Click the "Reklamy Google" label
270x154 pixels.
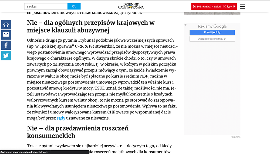coord(212,26)
